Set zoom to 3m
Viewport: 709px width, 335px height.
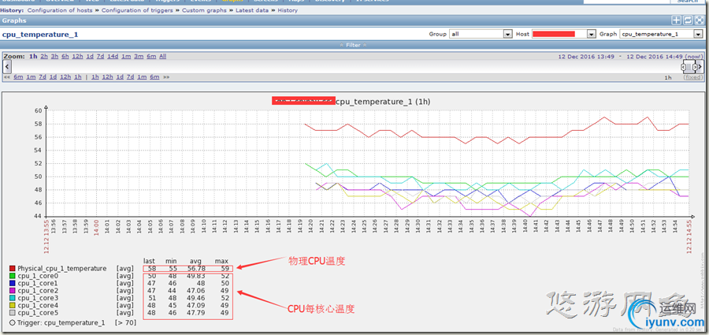(x=139, y=56)
